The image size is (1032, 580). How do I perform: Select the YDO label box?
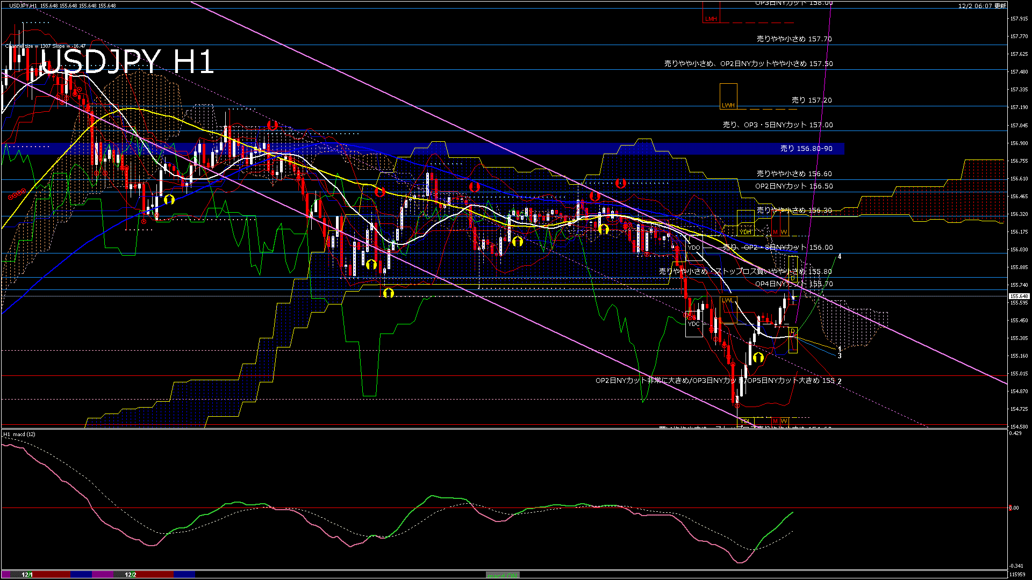tap(694, 247)
